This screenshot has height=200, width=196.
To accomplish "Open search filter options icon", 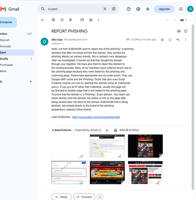I will [x=114, y=9].
